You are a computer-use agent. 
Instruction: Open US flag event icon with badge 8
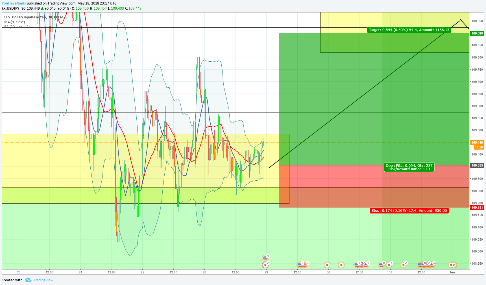click(382, 265)
